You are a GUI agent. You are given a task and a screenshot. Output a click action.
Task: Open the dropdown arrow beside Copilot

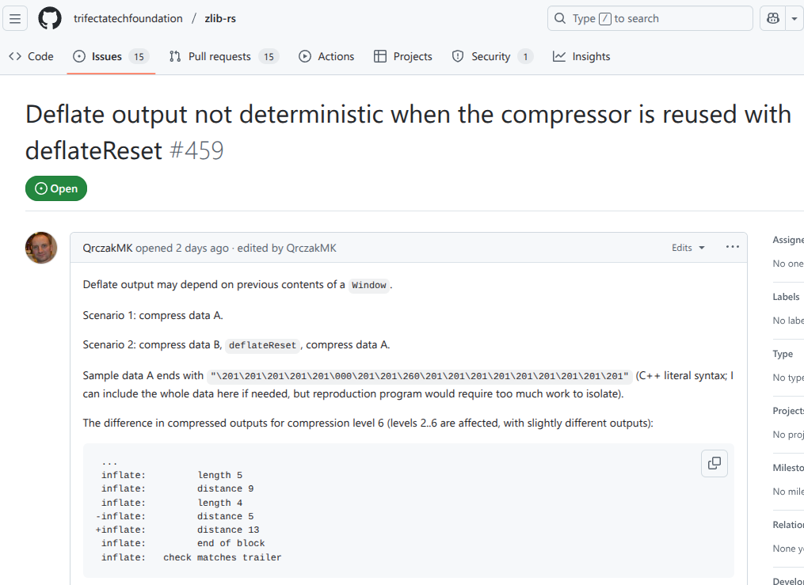tap(794, 18)
